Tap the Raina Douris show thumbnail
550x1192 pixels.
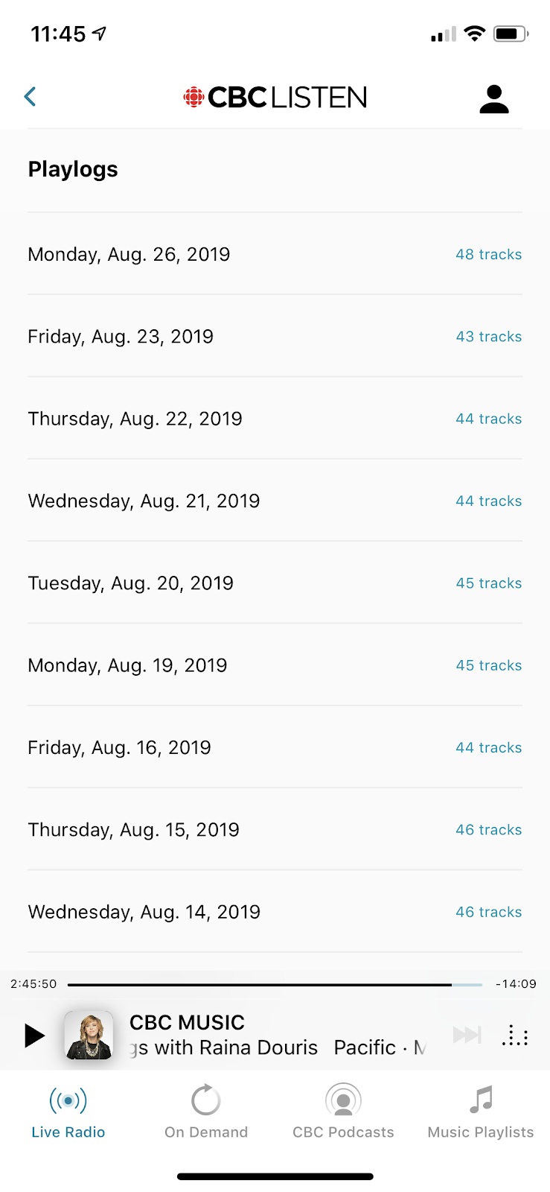[x=89, y=1036]
